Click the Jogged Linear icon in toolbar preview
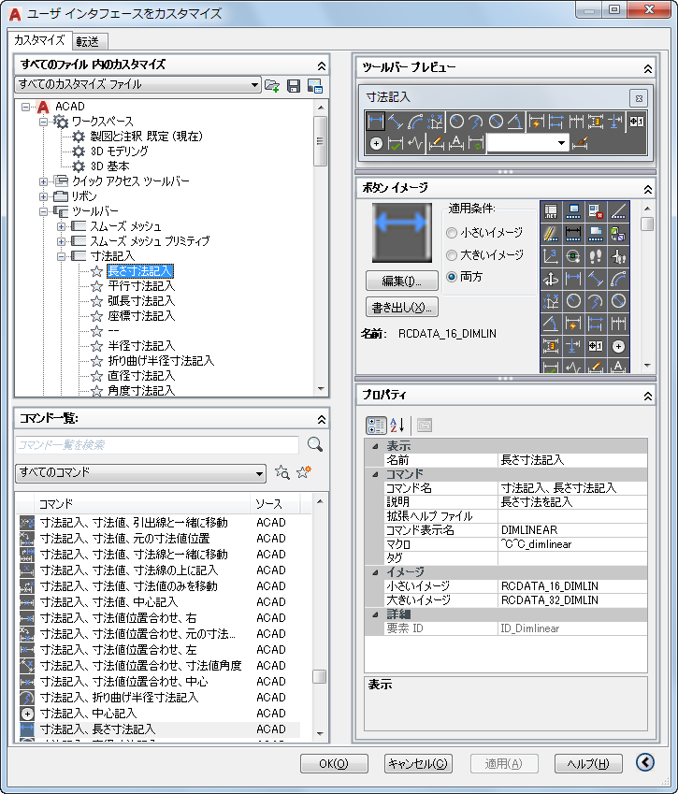Image resolution: width=678 pixels, height=794 pixels. [415, 144]
